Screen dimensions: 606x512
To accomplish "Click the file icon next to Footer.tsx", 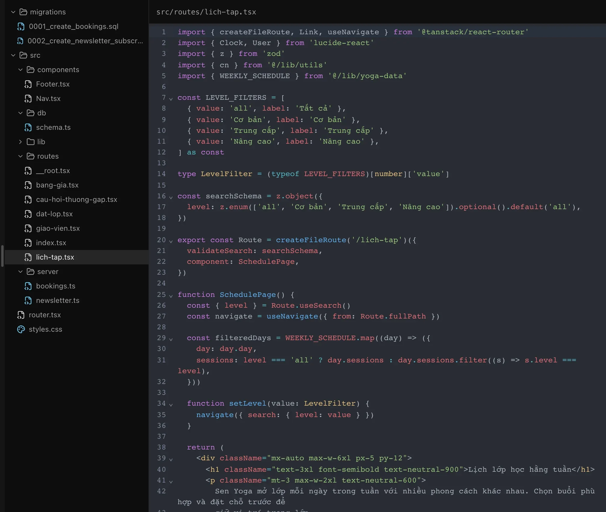I will coord(28,84).
